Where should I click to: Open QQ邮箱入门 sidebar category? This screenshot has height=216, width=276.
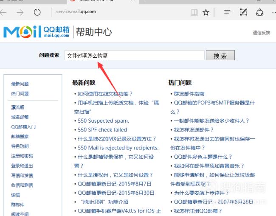pos(23,126)
